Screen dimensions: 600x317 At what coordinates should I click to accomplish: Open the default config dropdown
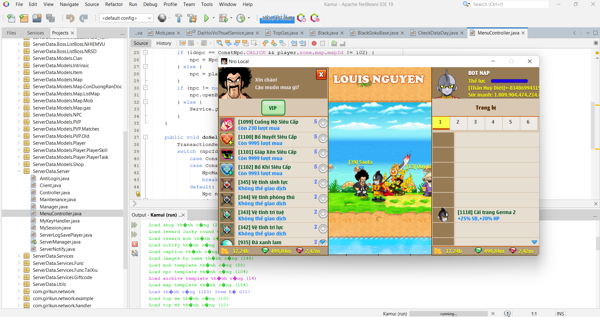coord(126,18)
